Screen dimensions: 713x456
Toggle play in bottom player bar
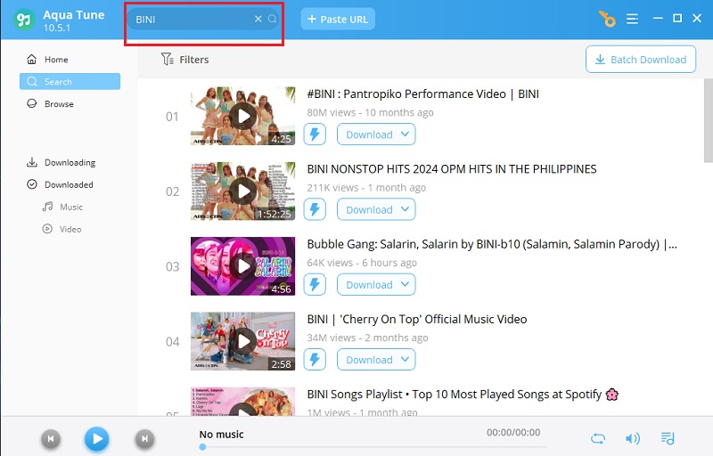97,439
